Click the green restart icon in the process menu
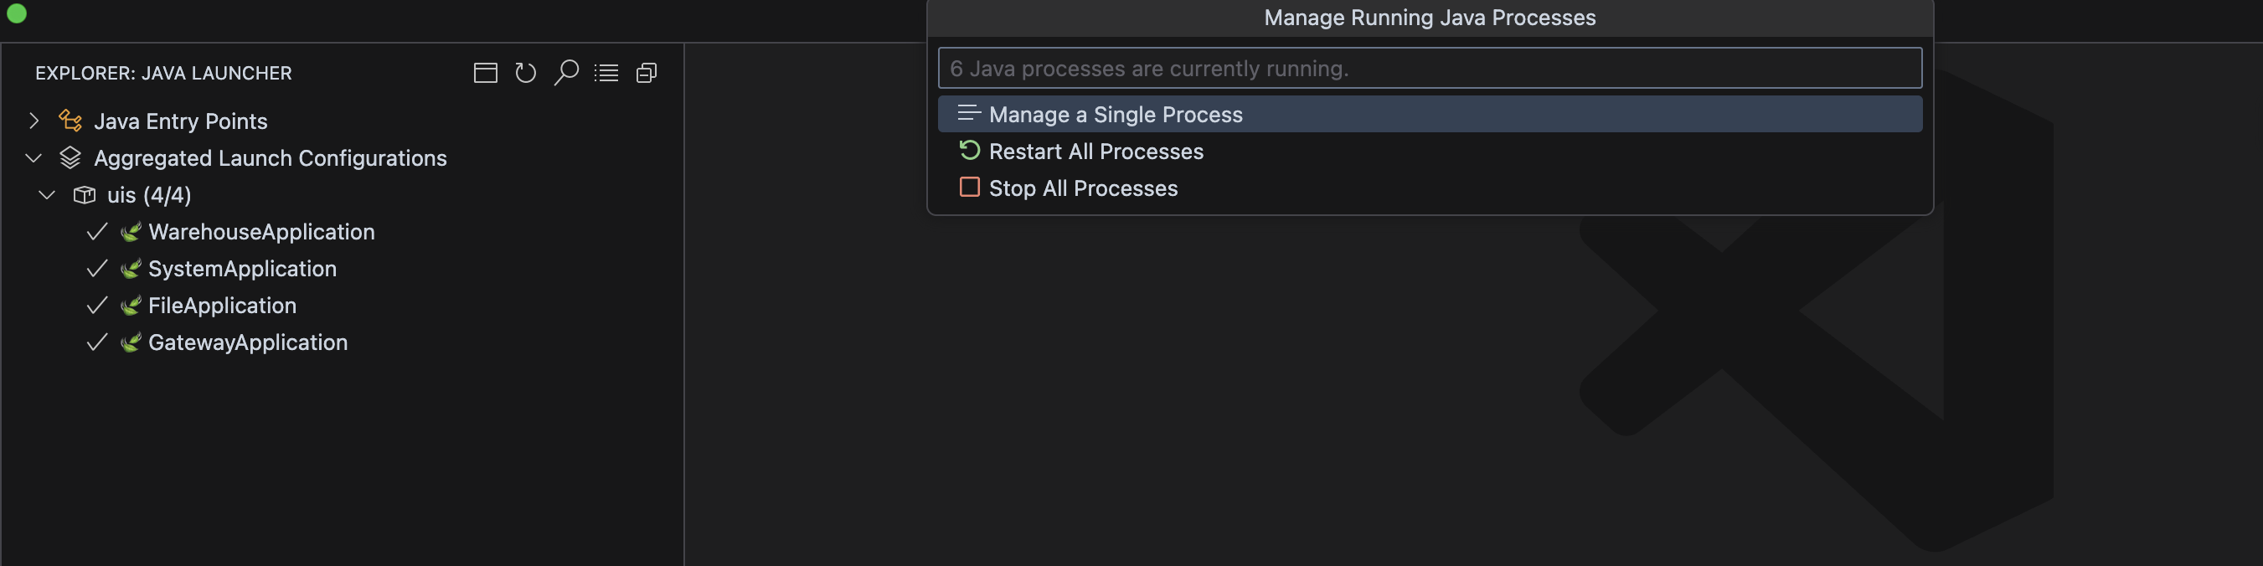Image resolution: width=2263 pixels, height=566 pixels. click(969, 150)
